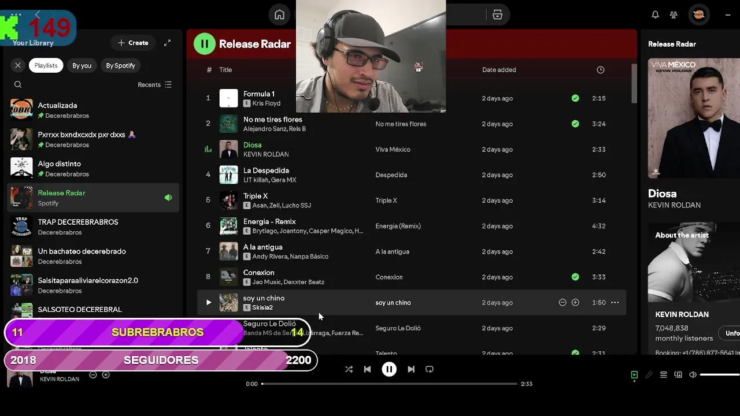
Task: Click the tracklist vertical scrollbar
Action: click(634, 84)
